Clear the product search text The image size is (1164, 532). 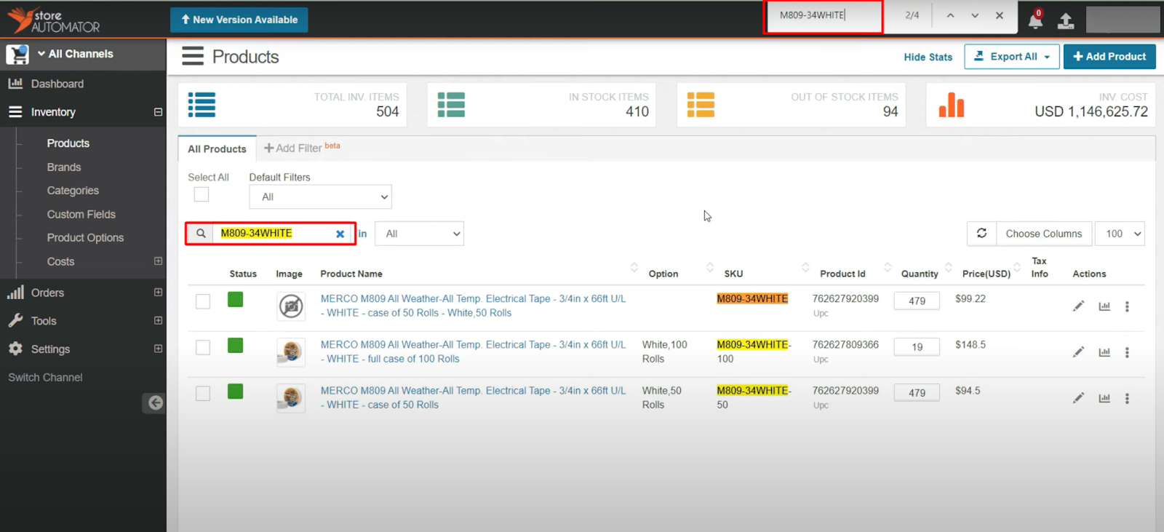click(x=340, y=234)
